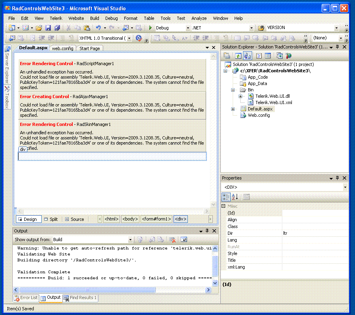Click the <body> tag navigator button
355x315 pixels.
coord(130,219)
